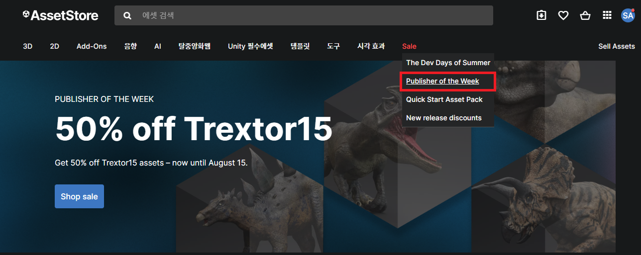Viewport: 641px width, 255px height.
Task: Click the PUBLISHER OF THE WEEK banner label
Action: [105, 99]
